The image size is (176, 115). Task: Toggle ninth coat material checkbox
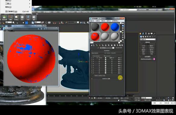(x=93, y=73)
